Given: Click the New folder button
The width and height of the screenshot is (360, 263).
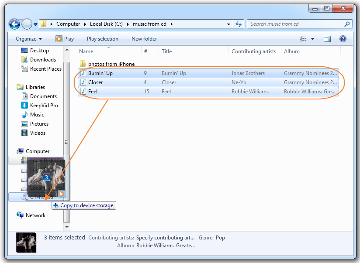Looking at the screenshot, I should 144,39.
